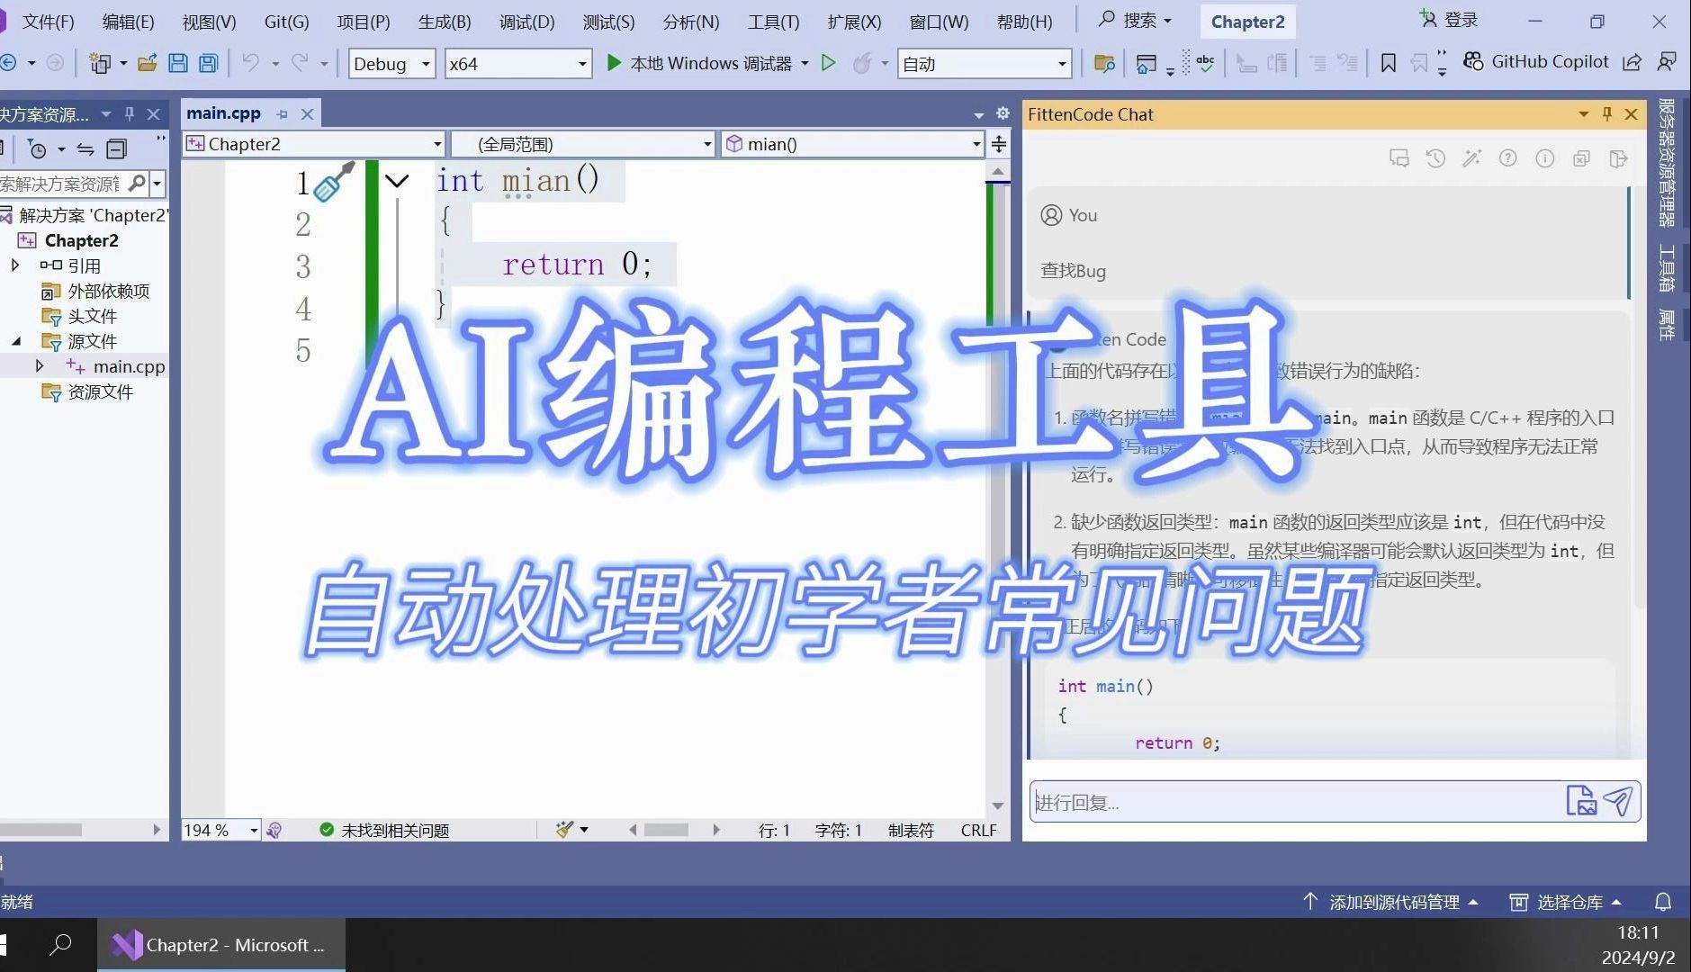The height and width of the screenshot is (972, 1691).
Task: Switch to the main.cpp tab
Action: click(x=223, y=112)
